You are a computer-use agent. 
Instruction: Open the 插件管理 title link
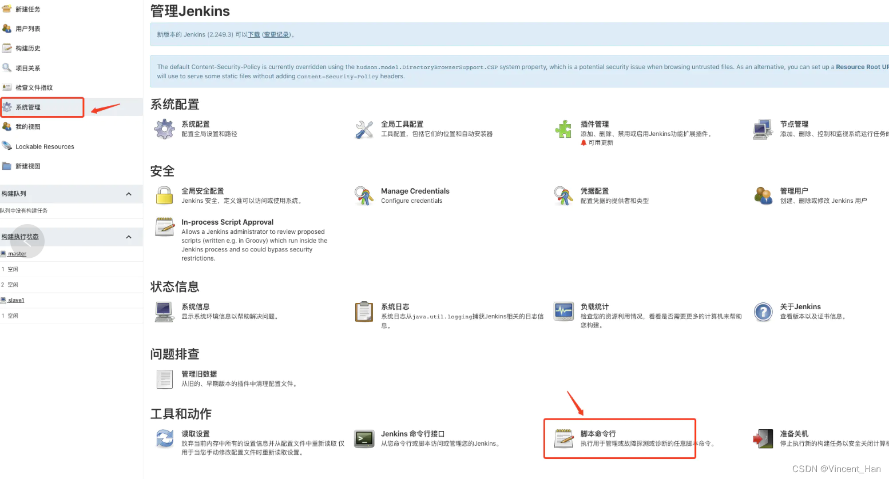594,124
